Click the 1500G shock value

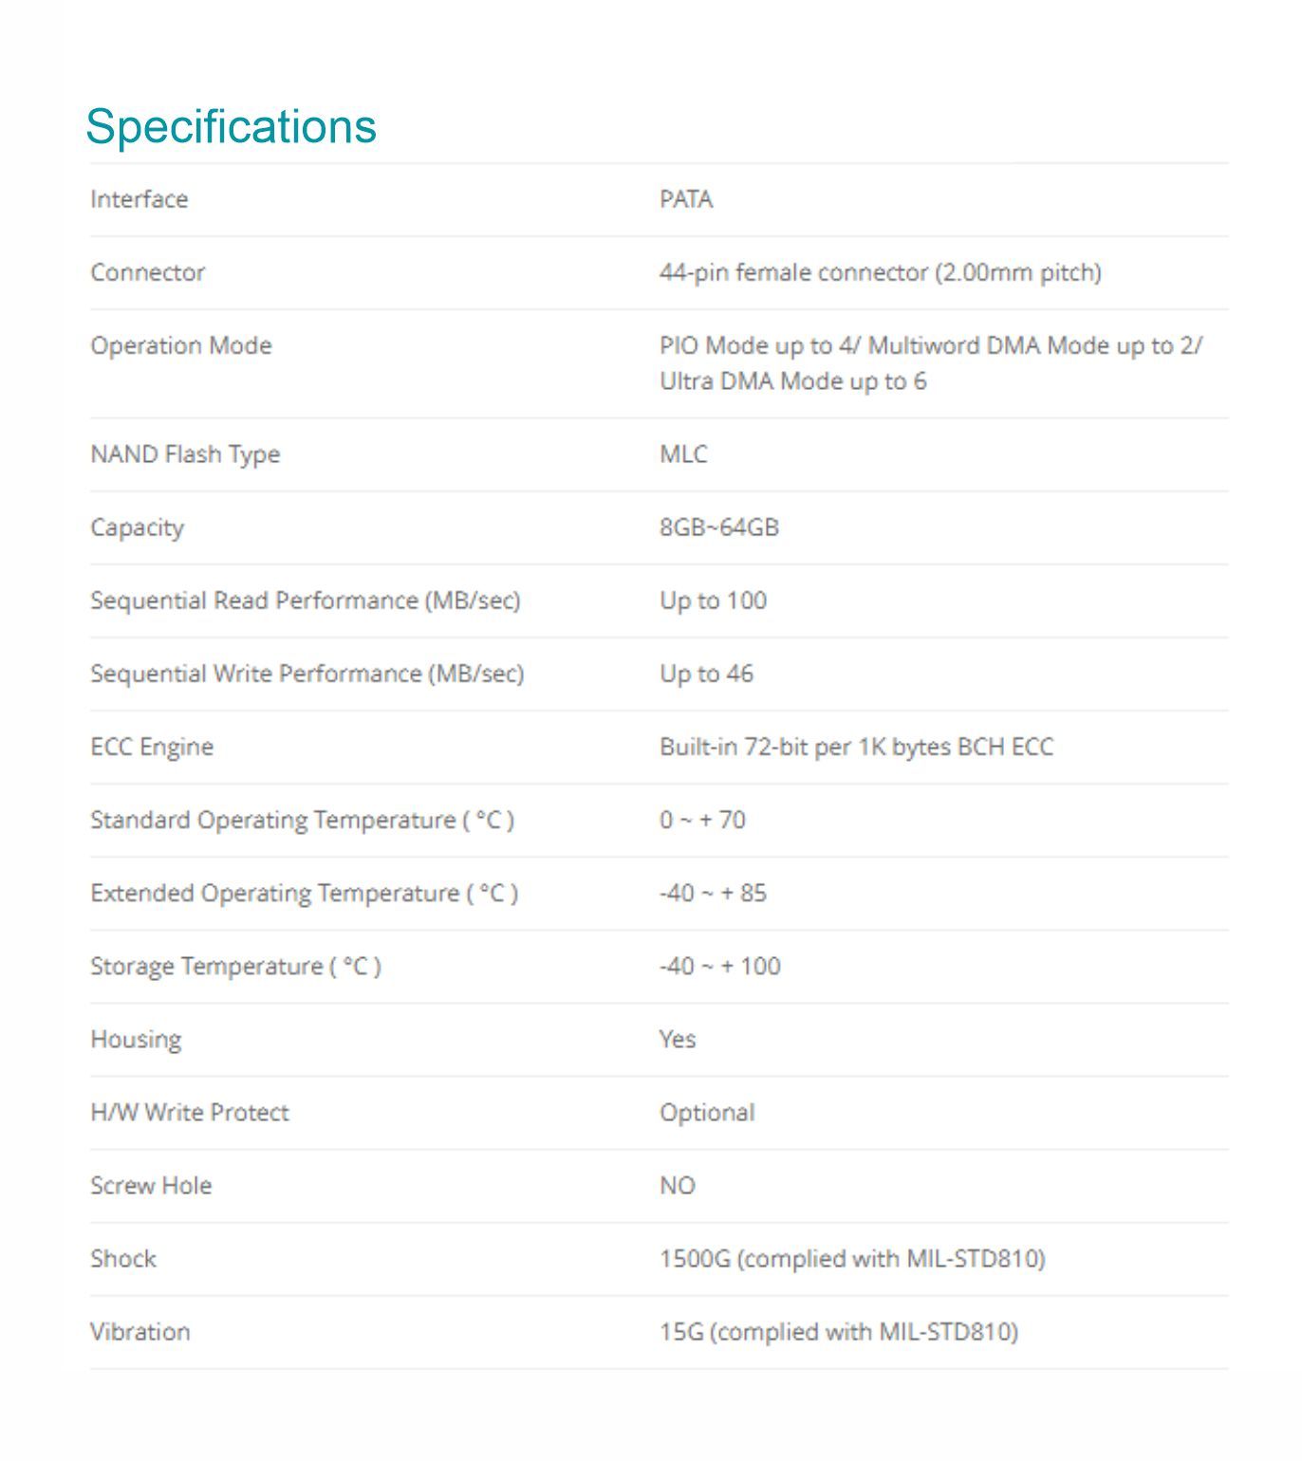(852, 1259)
